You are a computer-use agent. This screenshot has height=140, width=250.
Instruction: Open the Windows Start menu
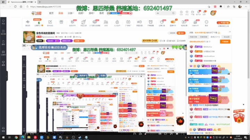pos(3,137)
